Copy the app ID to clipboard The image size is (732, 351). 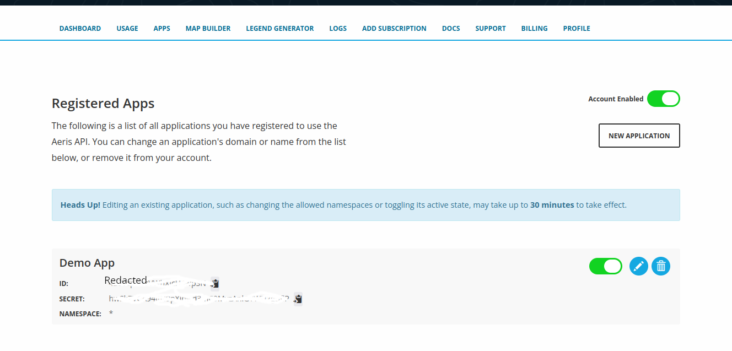(x=215, y=283)
